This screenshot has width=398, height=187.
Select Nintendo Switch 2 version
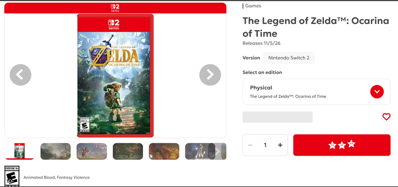click(289, 58)
